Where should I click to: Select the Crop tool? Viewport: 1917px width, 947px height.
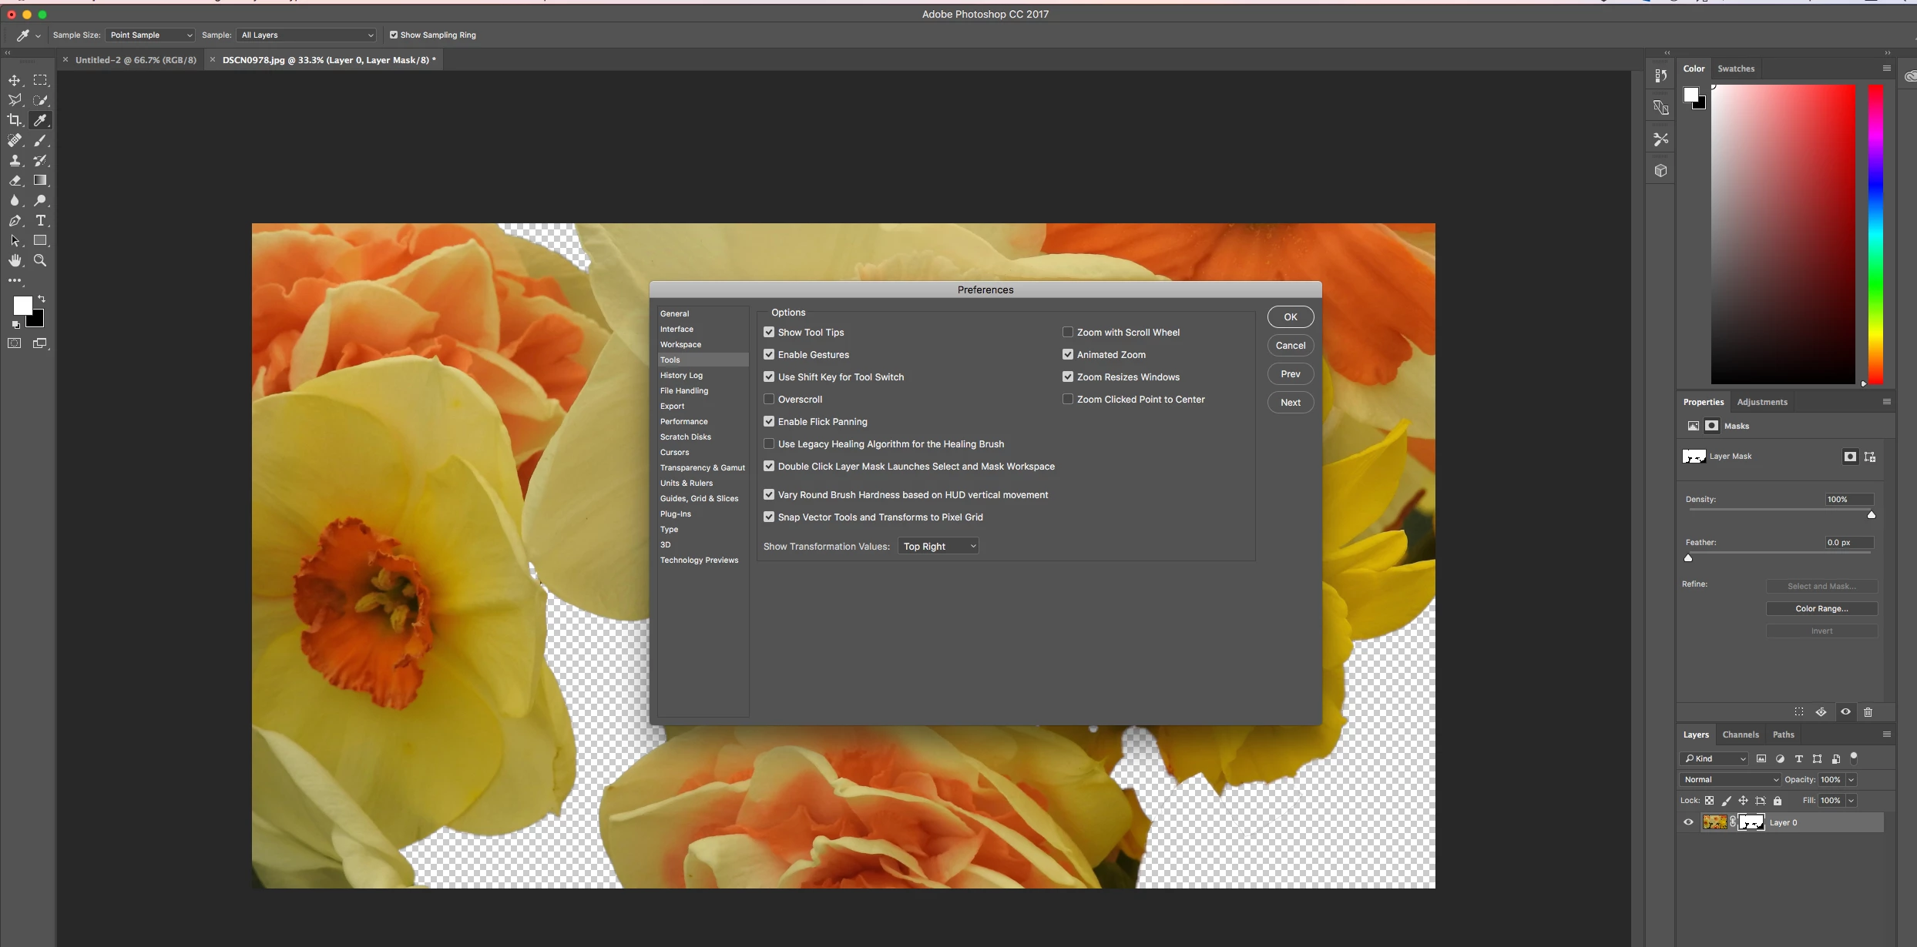click(x=15, y=120)
